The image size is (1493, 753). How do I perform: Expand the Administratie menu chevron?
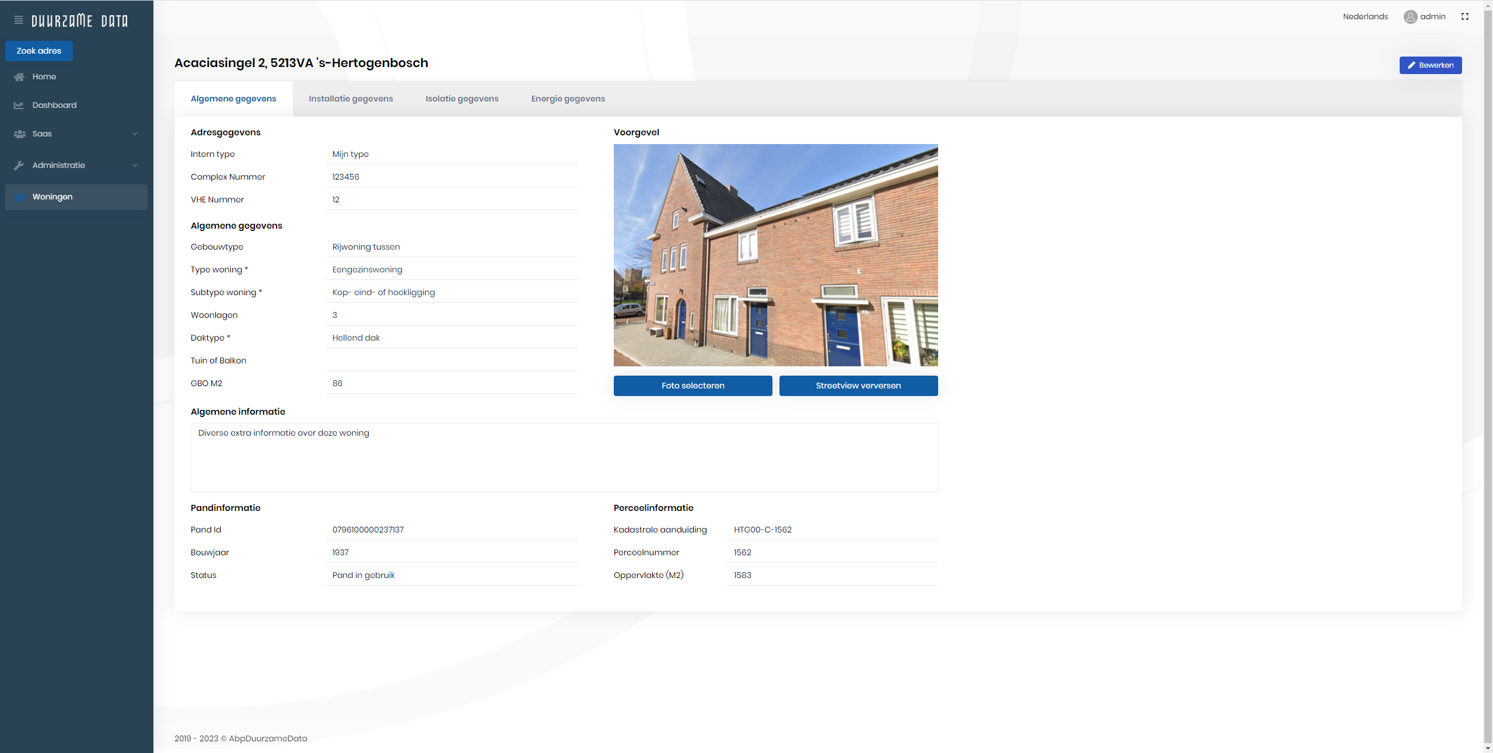135,166
